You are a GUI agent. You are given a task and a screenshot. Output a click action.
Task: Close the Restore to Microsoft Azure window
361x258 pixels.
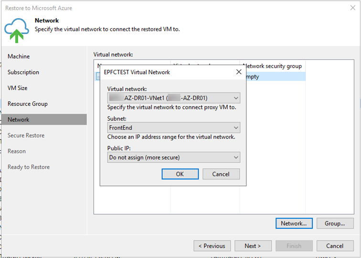[352, 8]
